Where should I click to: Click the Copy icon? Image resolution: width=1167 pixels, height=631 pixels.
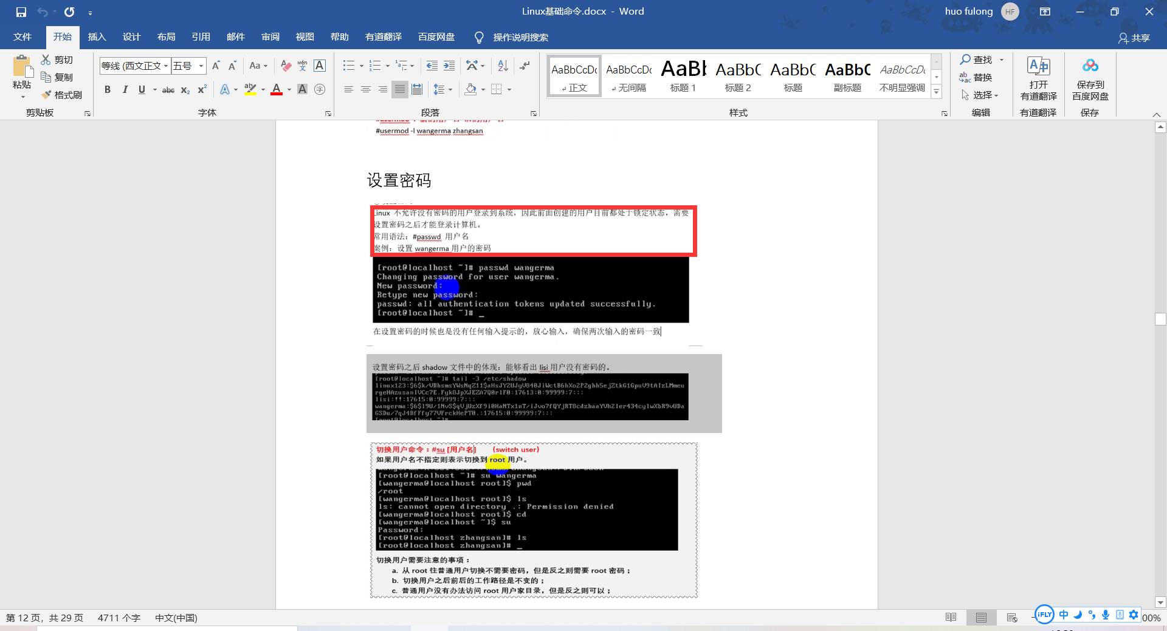46,77
